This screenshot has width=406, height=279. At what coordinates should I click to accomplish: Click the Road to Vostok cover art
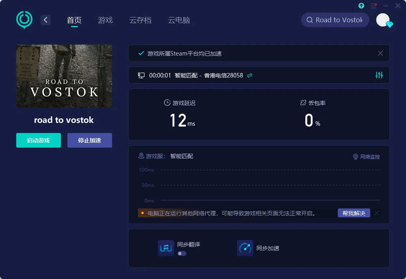pyautogui.click(x=64, y=76)
